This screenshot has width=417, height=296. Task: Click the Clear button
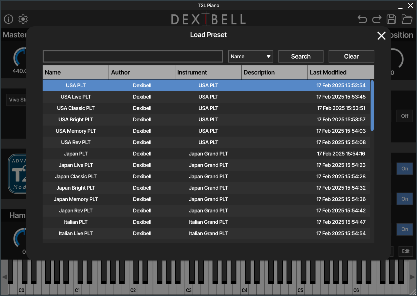[x=351, y=56]
